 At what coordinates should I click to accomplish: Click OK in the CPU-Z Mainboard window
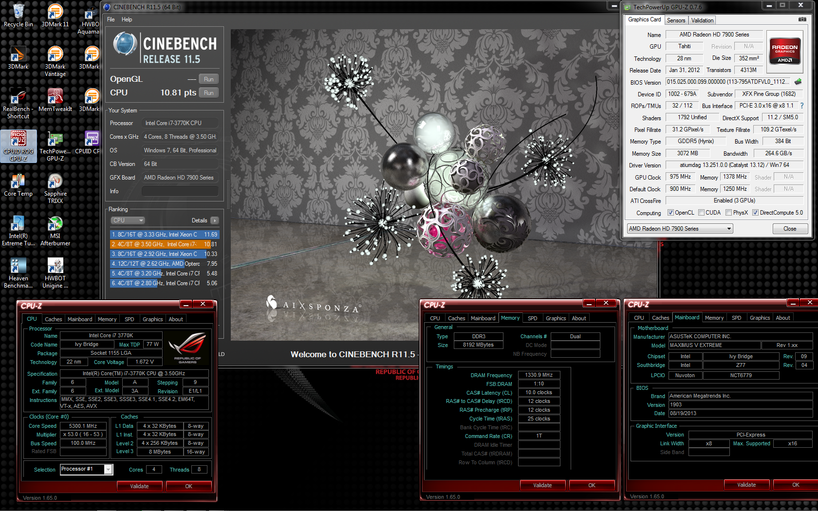[796, 485]
